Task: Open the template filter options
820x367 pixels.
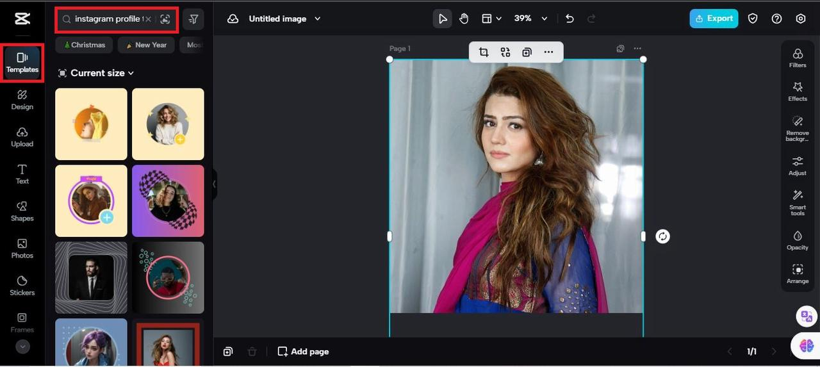Action: [x=193, y=19]
